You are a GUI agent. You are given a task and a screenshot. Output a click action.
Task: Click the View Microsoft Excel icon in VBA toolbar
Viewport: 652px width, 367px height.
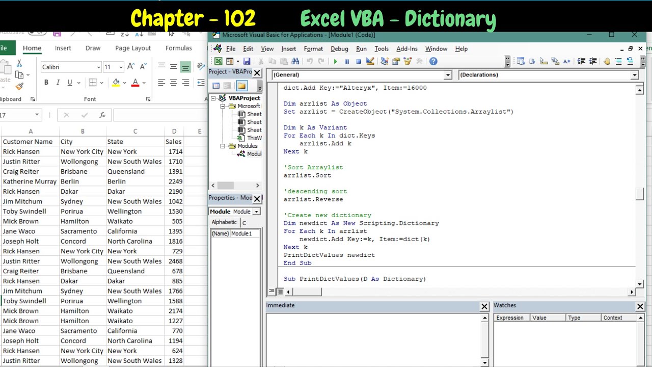pos(219,61)
